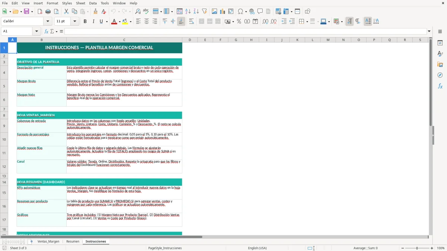This screenshot has width=447, height=251.
Task: Click the Save document icon
Action: pyautogui.click(x=26, y=12)
